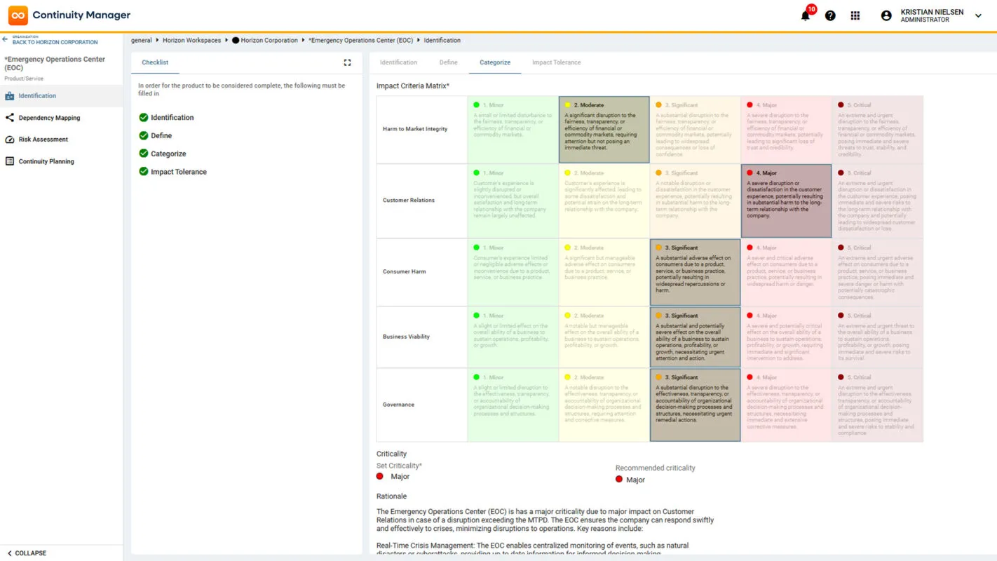Click the Dependency Mapping share icon

pyautogui.click(x=10, y=118)
